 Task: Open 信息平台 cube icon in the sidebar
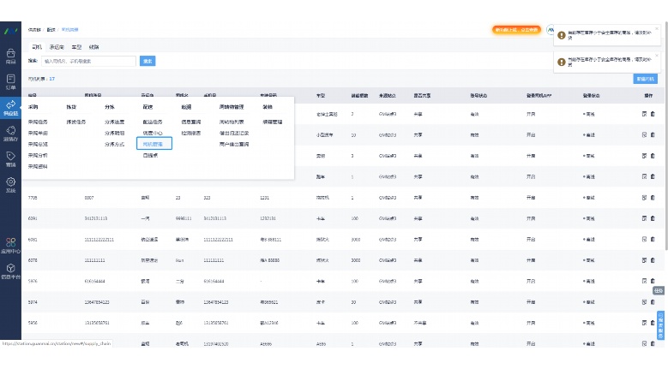coord(10,271)
